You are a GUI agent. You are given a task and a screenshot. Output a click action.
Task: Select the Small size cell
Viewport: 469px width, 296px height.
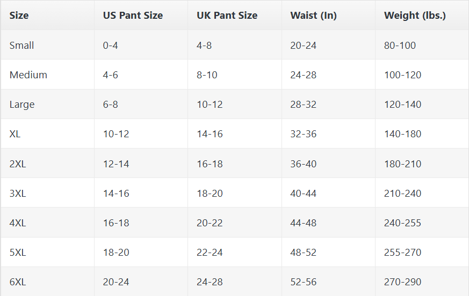tap(22, 46)
